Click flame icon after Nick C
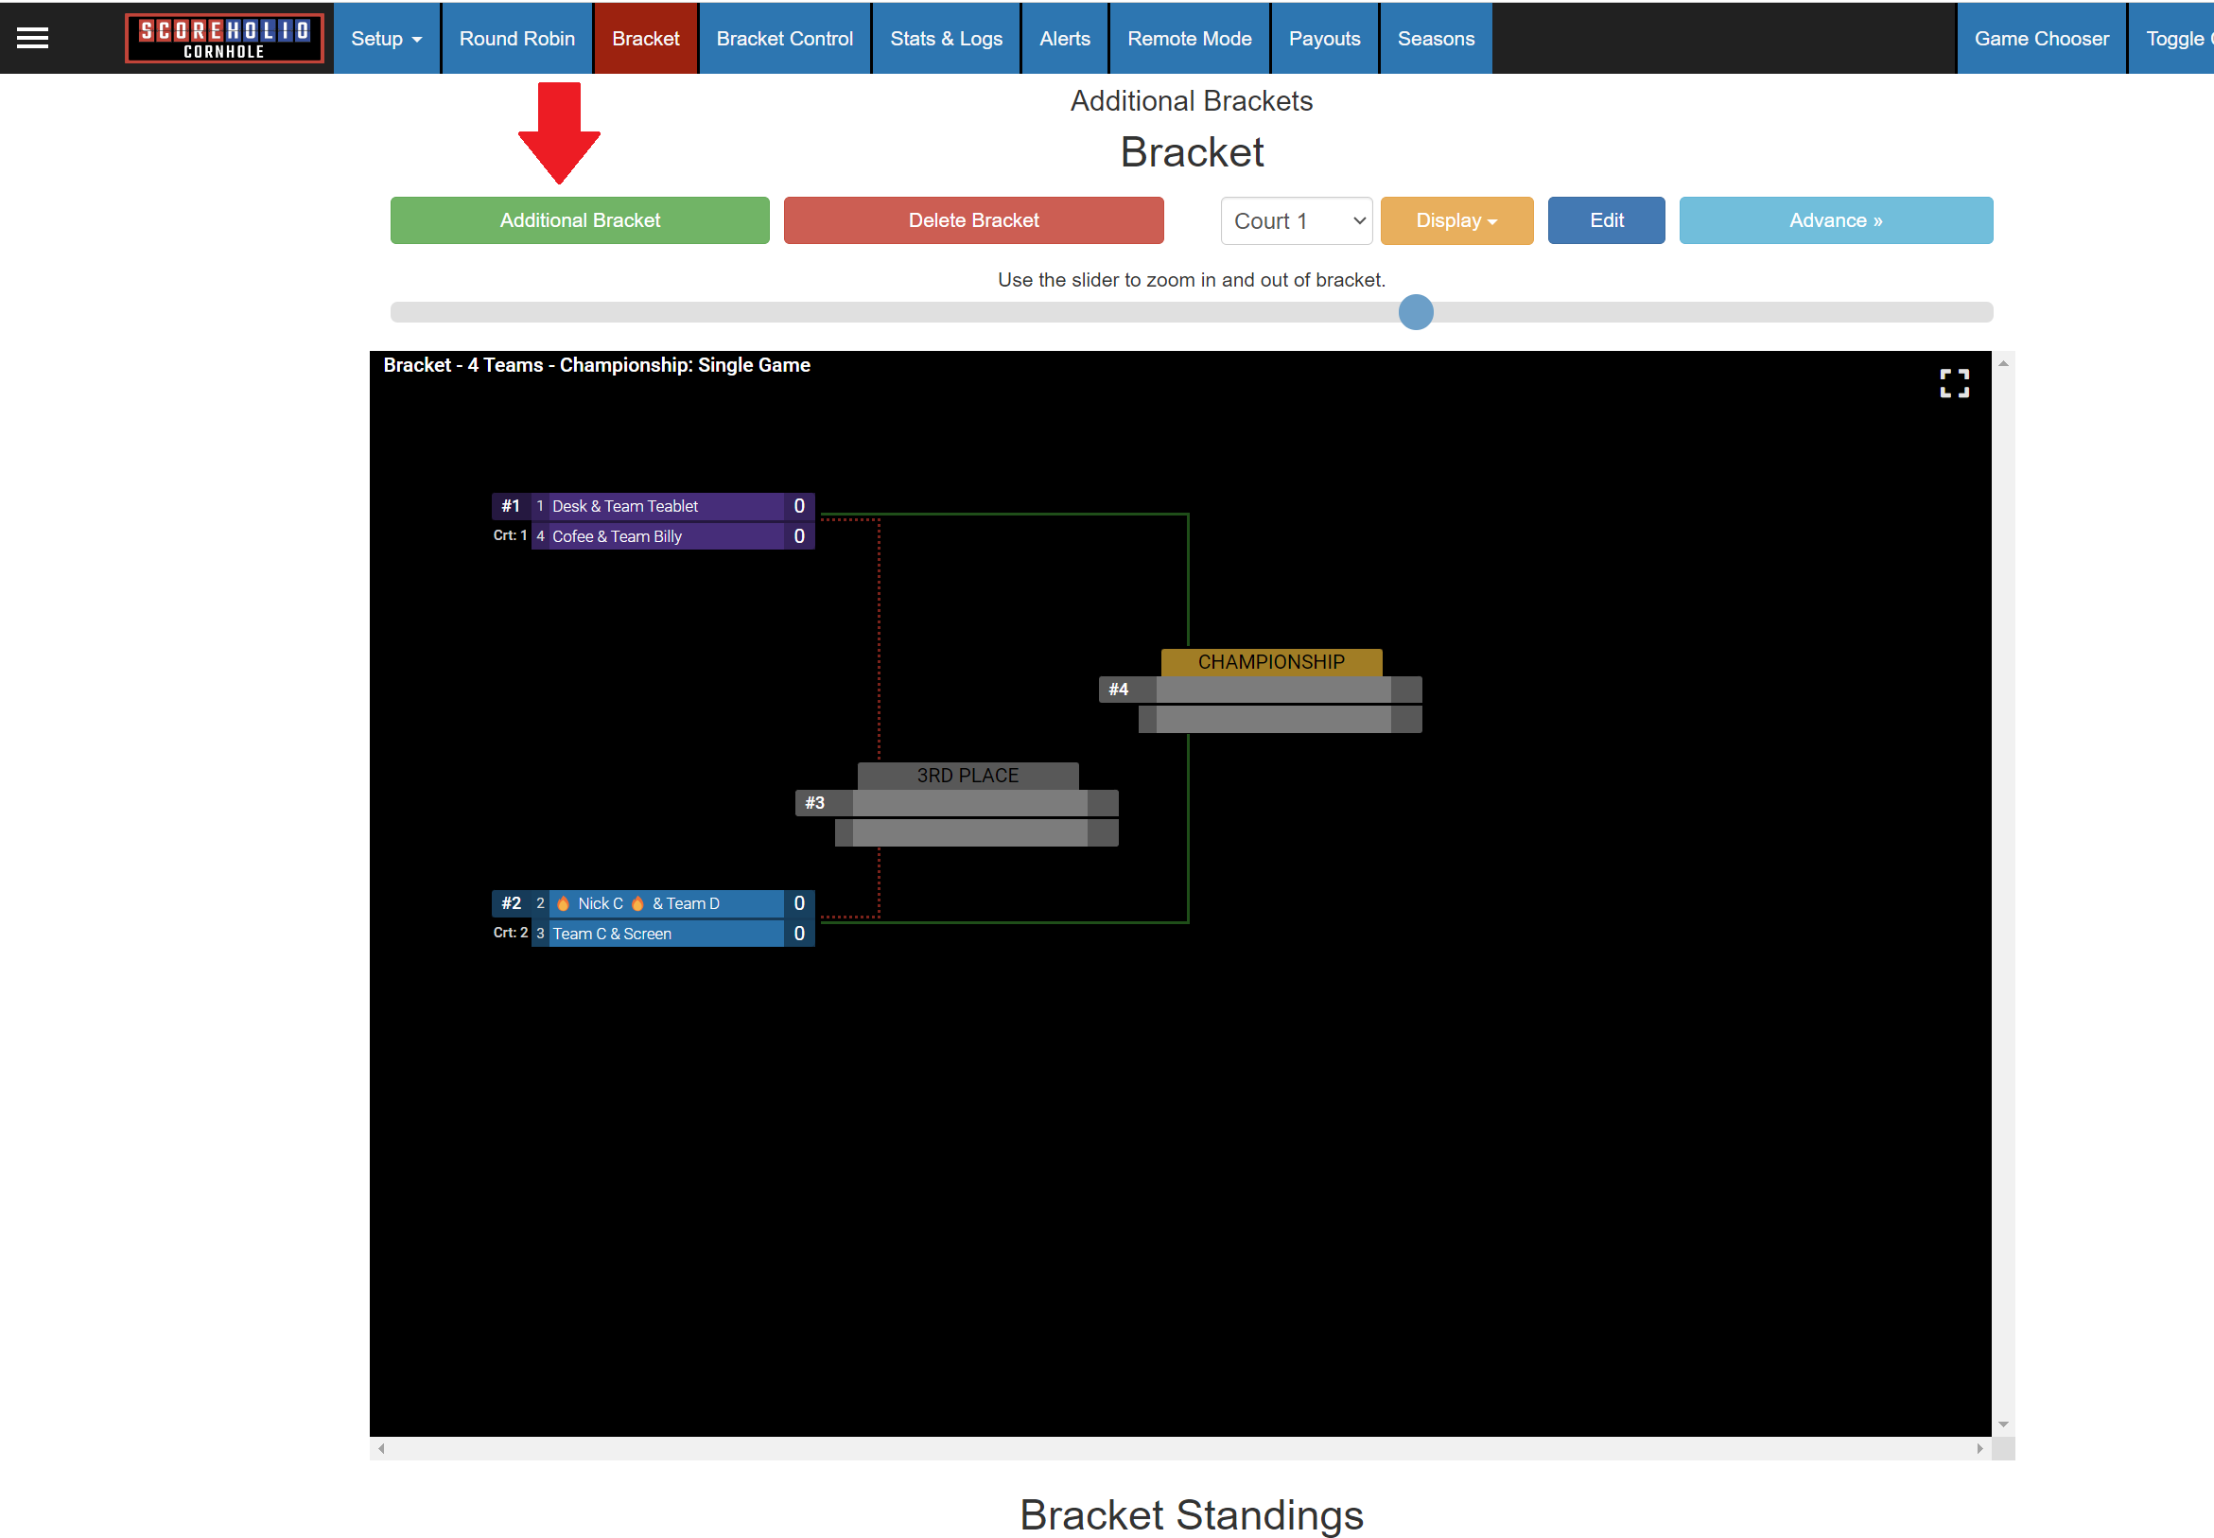 [x=636, y=903]
